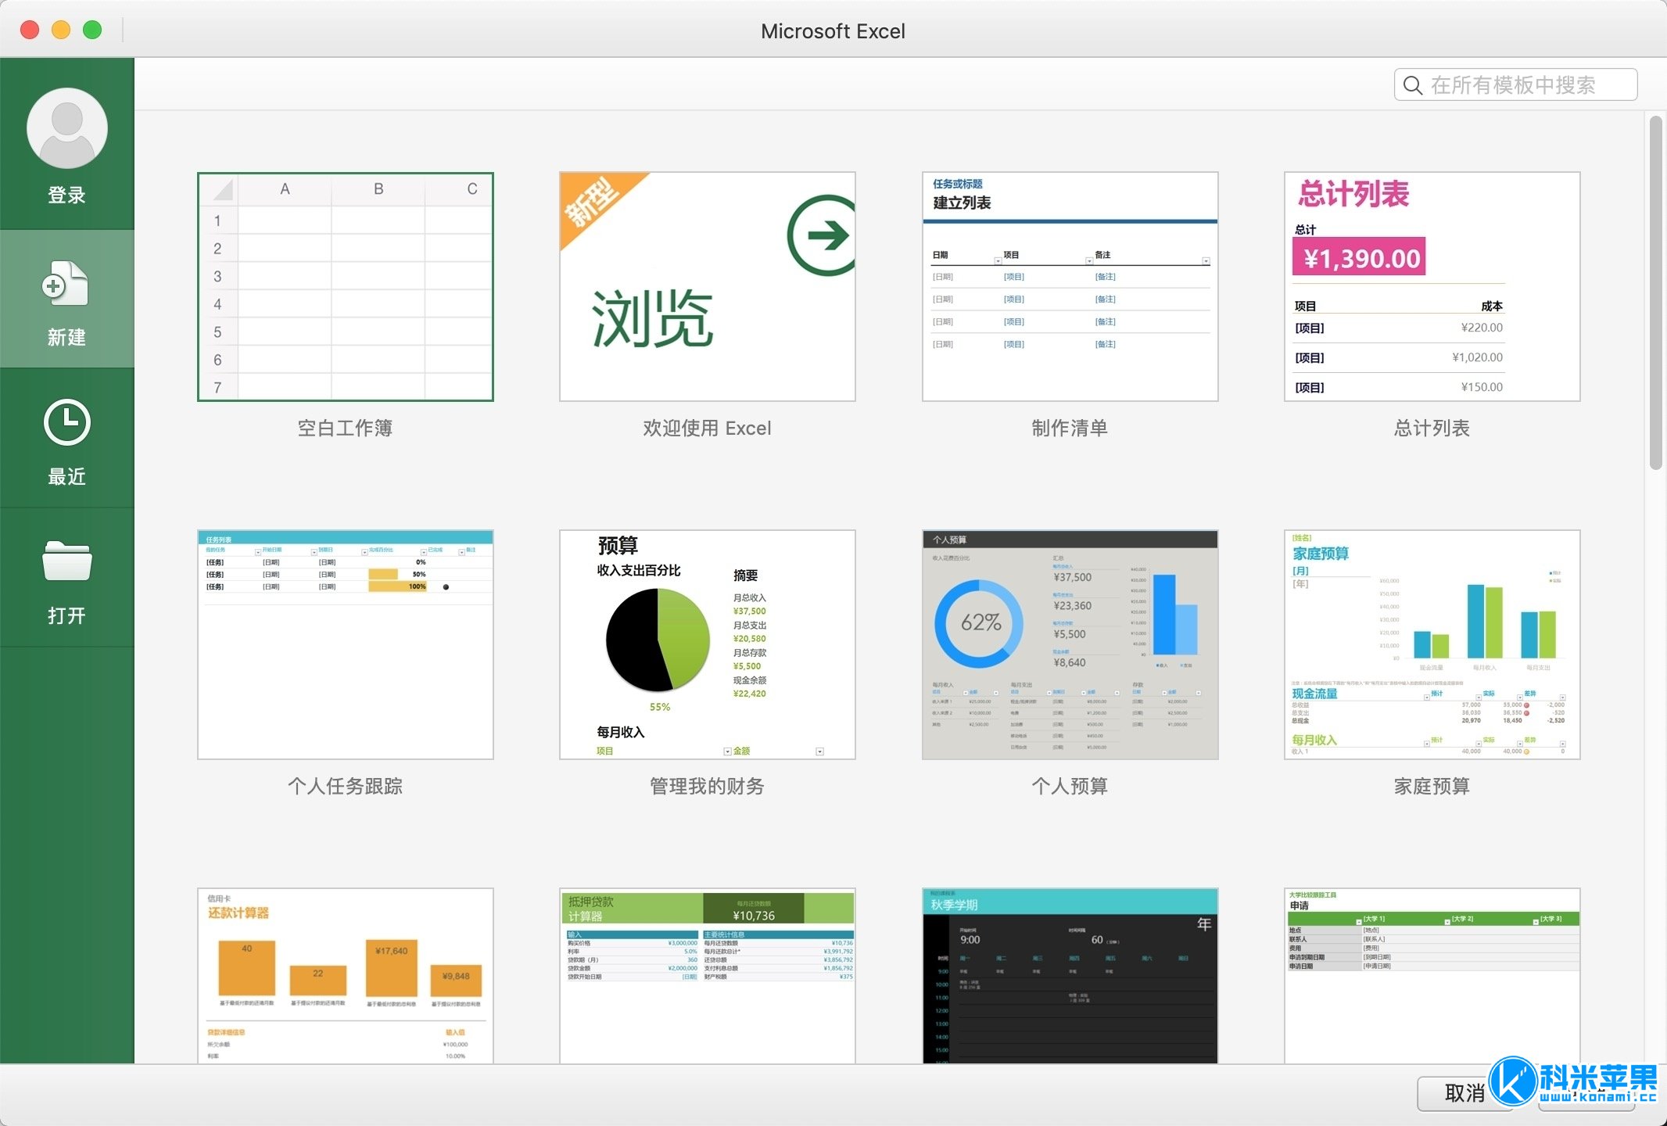Open the 打开 folder icon
The height and width of the screenshot is (1126, 1667).
coord(67,561)
